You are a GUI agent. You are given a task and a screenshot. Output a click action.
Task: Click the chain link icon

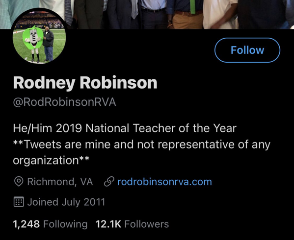[x=109, y=182]
